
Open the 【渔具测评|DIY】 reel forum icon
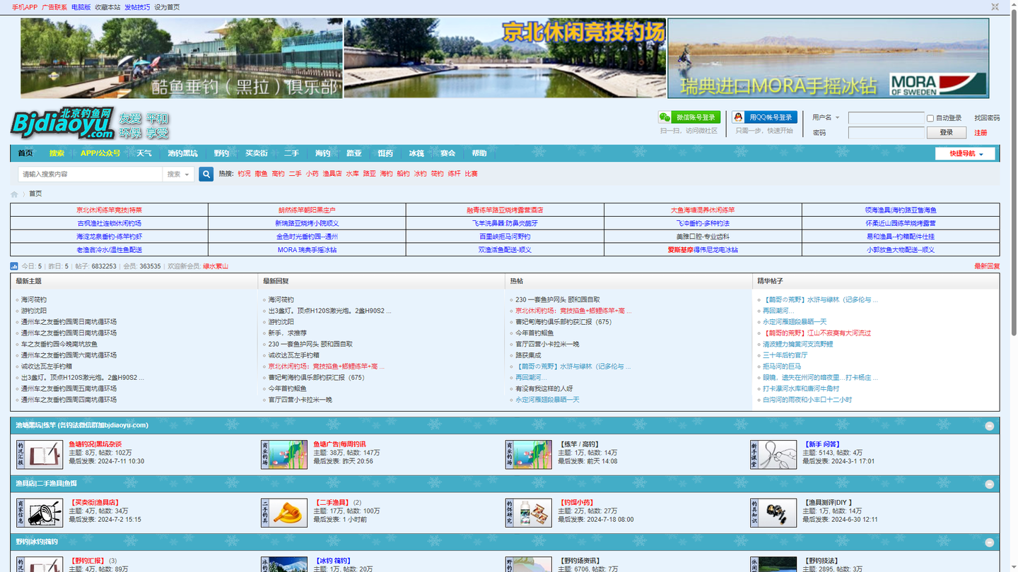click(773, 513)
